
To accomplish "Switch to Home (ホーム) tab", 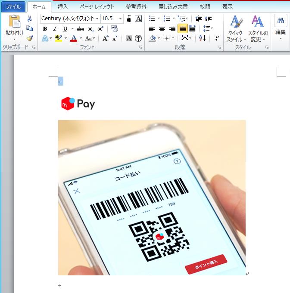I will coord(39,7).
